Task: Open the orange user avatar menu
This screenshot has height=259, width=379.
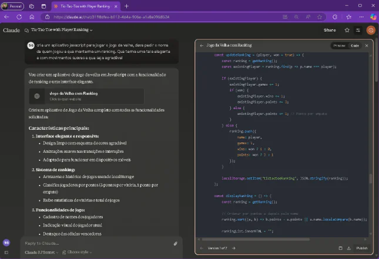Action: [371, 30]
